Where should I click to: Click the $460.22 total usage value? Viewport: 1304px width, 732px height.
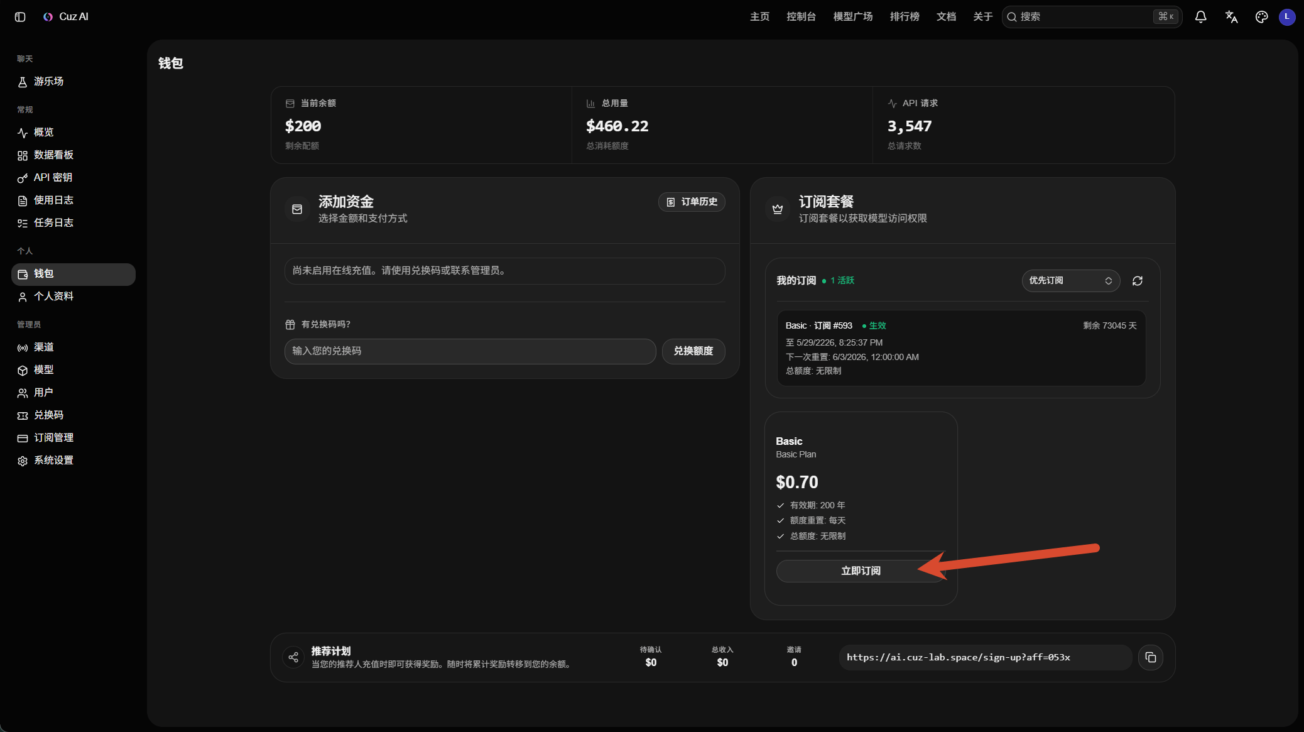[617, 126]
